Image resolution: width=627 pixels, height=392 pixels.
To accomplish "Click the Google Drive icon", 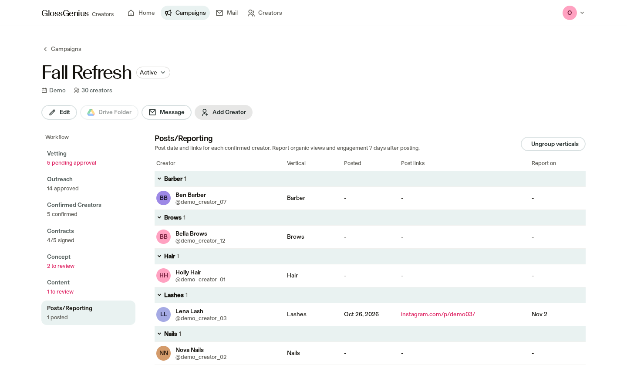I will 91,112.
